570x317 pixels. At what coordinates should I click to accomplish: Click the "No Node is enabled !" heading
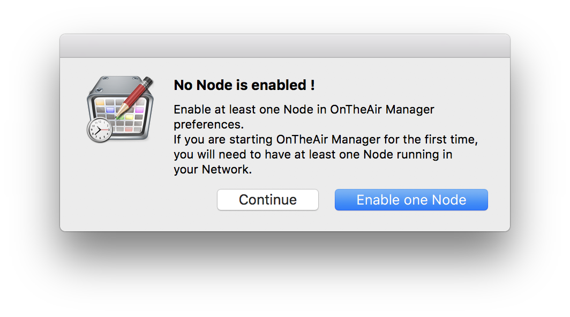click(244, 85)
